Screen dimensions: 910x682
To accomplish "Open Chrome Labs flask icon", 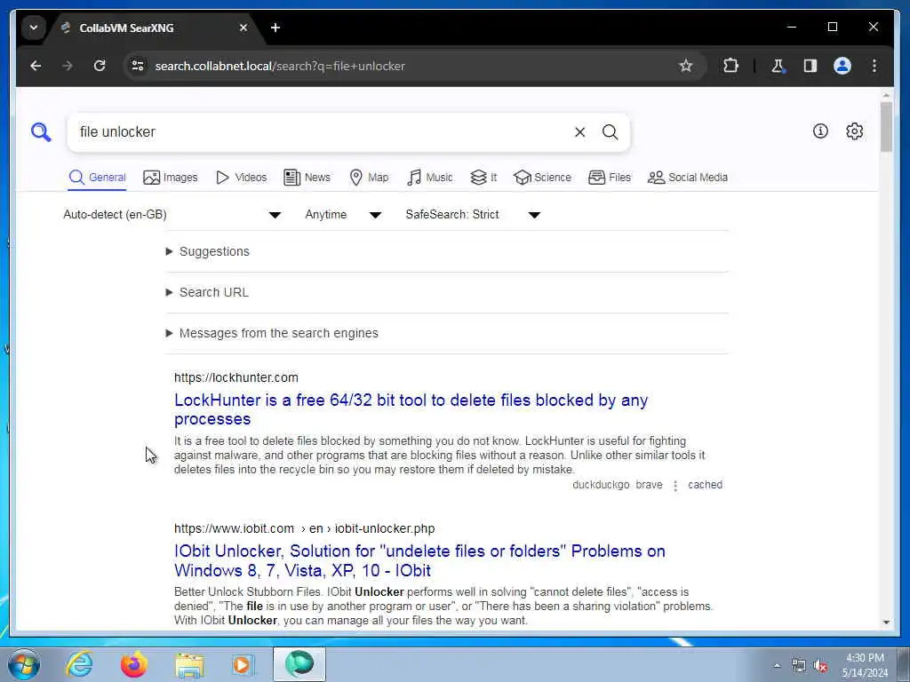I will coord(778,66).
